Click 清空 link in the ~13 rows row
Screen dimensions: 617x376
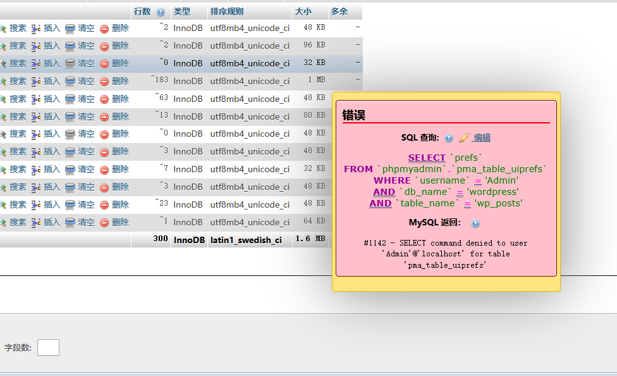click(x=86, y=116)
